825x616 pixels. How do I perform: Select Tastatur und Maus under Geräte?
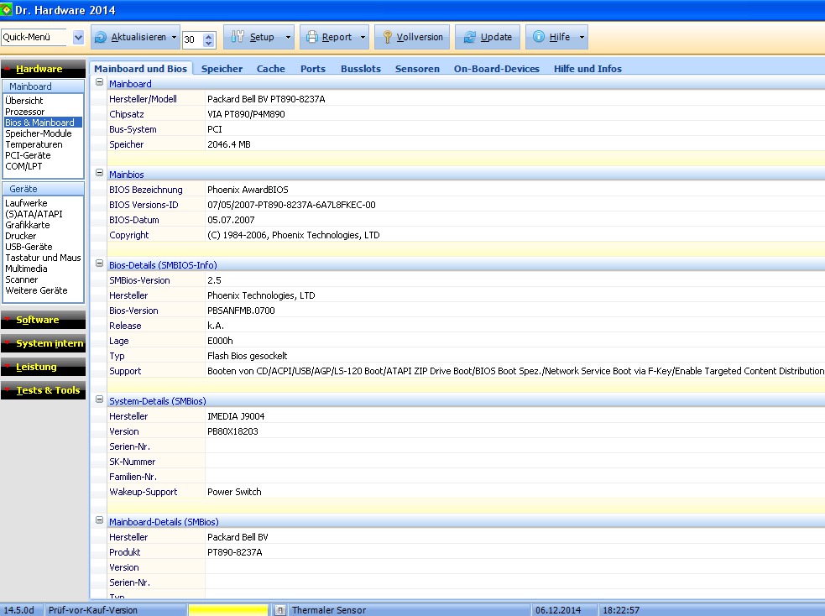click(43, 258)
